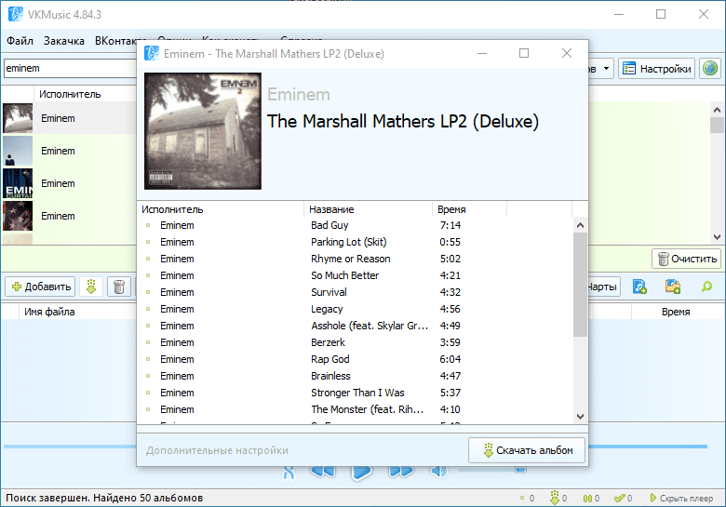
Task: Open the Закачка menu
Action: coord(64,41)
